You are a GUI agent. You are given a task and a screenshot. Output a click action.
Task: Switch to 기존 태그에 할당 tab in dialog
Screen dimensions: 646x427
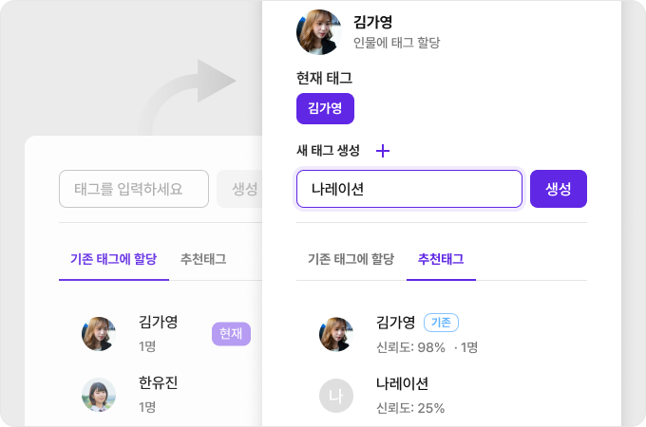point(351,258)
